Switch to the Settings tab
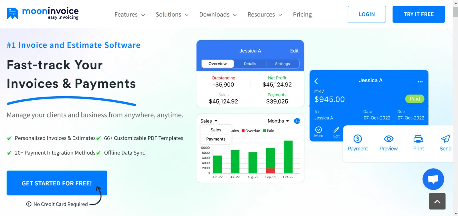 tap(283, 64)
